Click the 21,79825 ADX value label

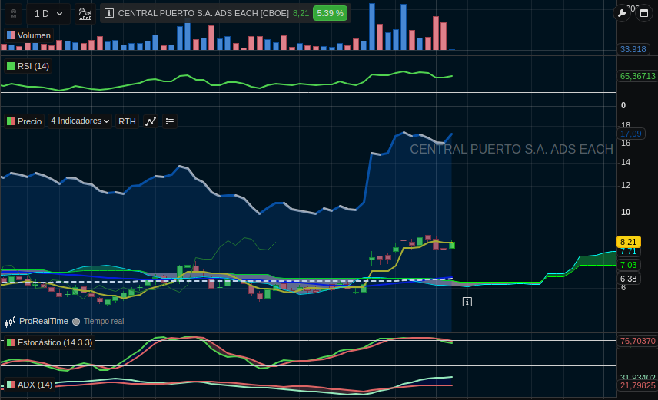click(637, 385)
